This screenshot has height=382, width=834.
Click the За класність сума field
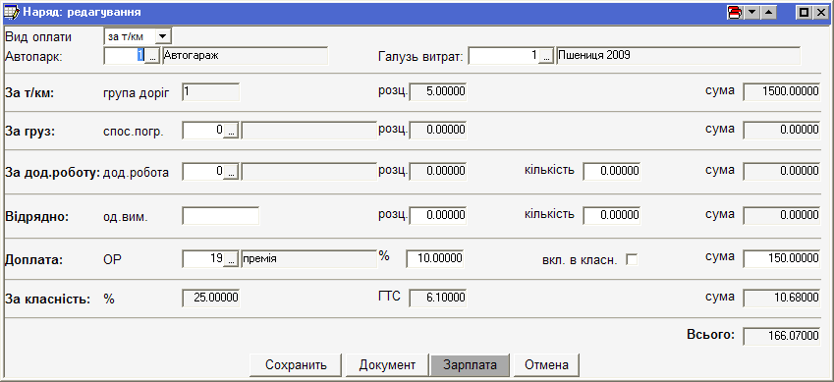[781, 299]
